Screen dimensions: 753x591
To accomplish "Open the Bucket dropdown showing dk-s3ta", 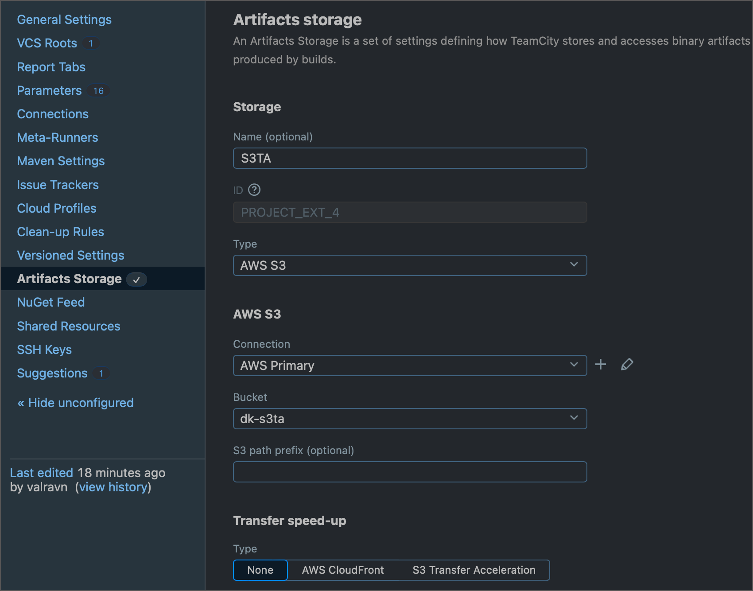I will pos(410,418).
